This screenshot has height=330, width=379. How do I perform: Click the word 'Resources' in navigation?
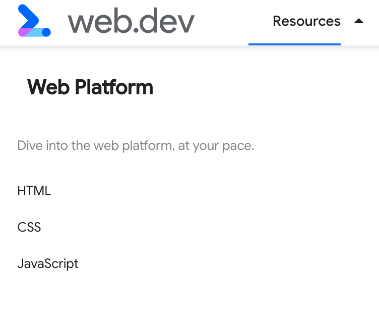tap(306, 21)
